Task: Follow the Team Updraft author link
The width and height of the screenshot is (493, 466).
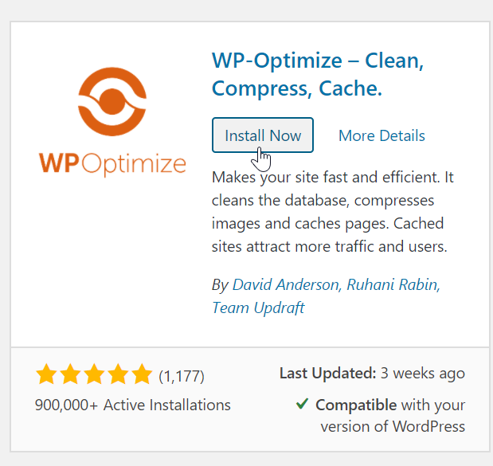Action: click(x=257, y=307)
